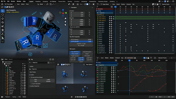The image size is (176, 99).
Task: Jump to the last frame
Action: [x=86, y=97]
